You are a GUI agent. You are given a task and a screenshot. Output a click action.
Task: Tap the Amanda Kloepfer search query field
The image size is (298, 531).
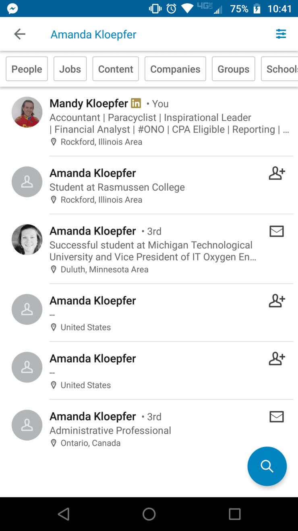[93, 34]
